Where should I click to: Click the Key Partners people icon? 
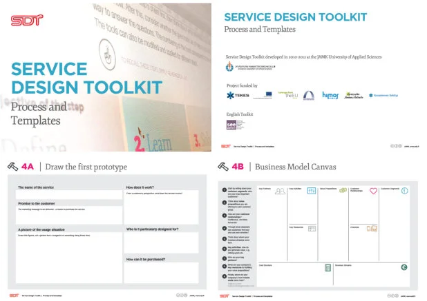tap(280, 191)
